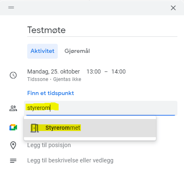Click the drag handle icon at dialog top
Viewport: 184px width, 169px height.
pos(11,7)
